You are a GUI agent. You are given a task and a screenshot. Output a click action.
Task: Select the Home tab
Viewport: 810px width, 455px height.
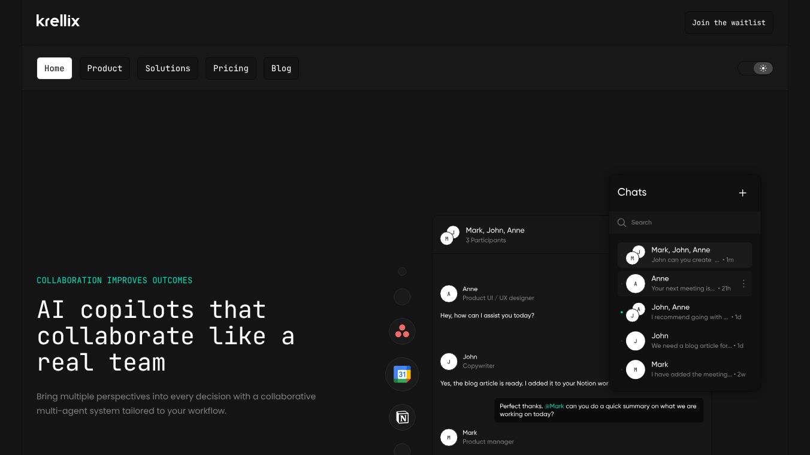coord(55,68)
